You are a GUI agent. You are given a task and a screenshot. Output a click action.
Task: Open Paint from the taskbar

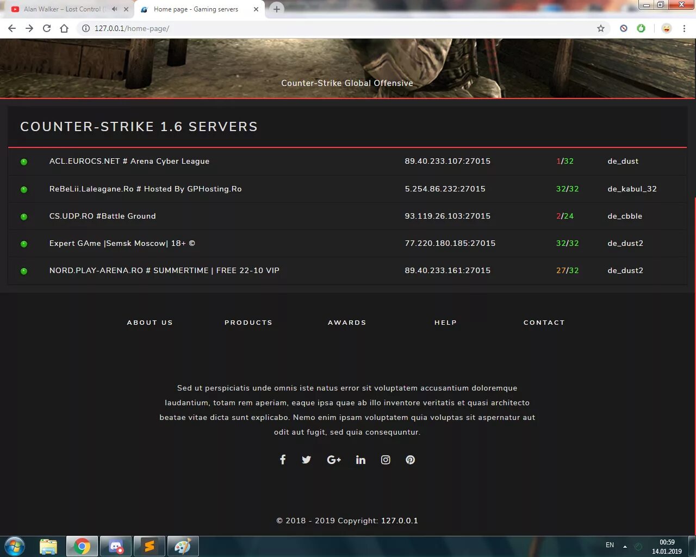pos(183,546)
